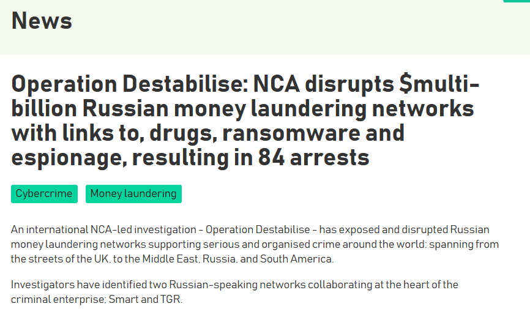Click "Operation Destabilise:" in the headline
530x309 pixels.
pyautogui.click(x=130, y=84)
